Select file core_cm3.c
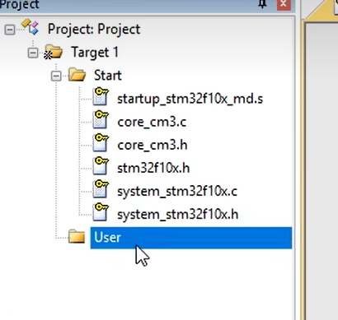 152,122
